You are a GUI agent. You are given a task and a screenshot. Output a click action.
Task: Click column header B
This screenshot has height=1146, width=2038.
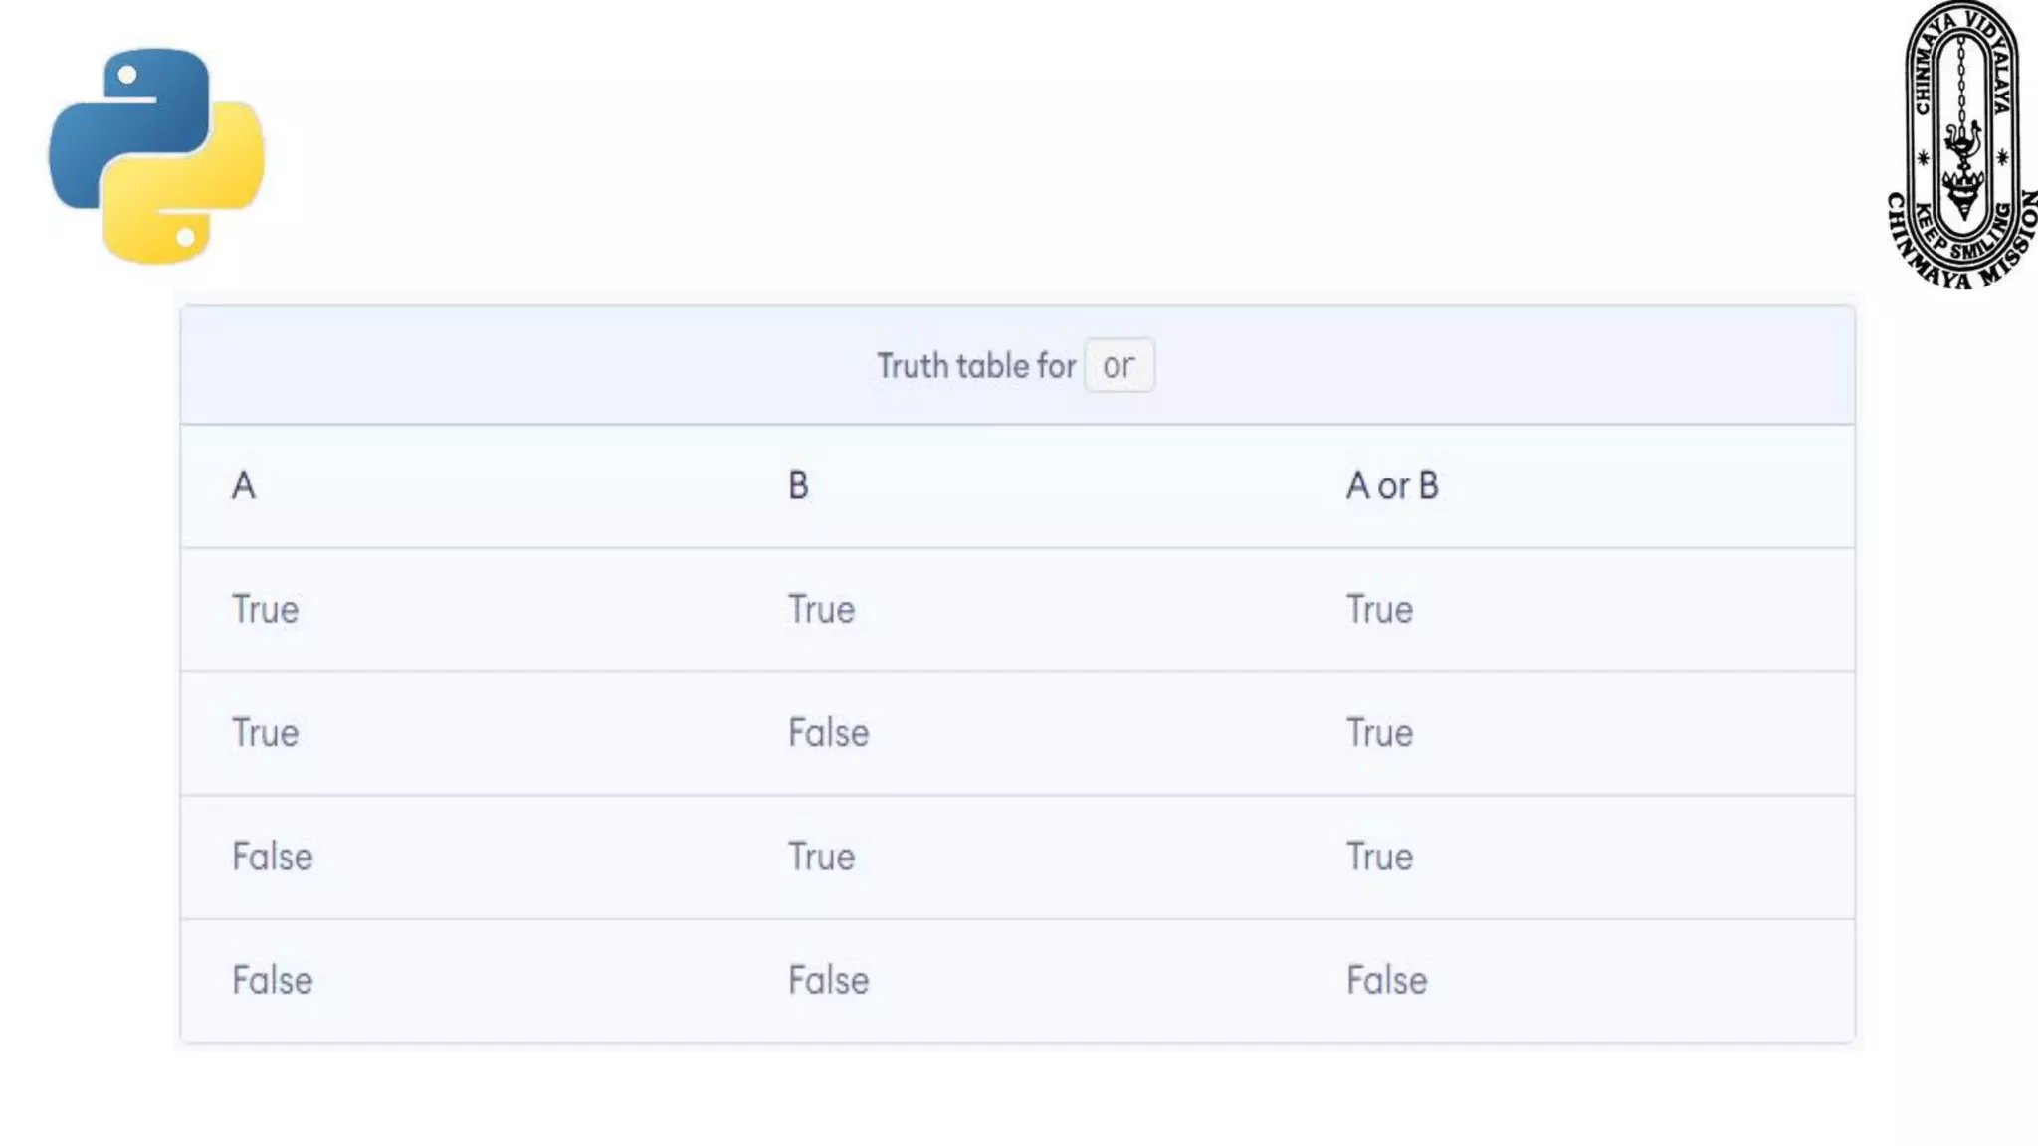pyautogui.click(x=798, y=485)
